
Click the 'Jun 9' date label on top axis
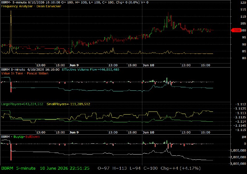[74, 65]
